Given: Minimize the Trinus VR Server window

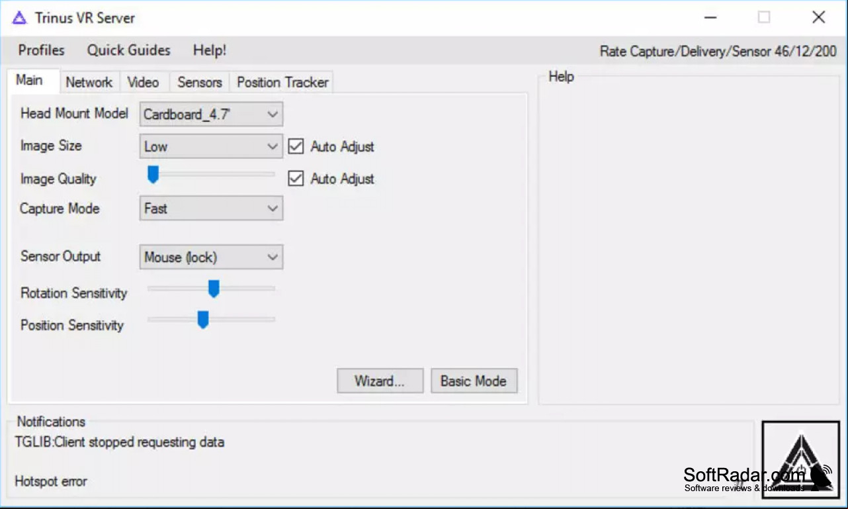Looking at the screenshot, I should pos(711,18).
